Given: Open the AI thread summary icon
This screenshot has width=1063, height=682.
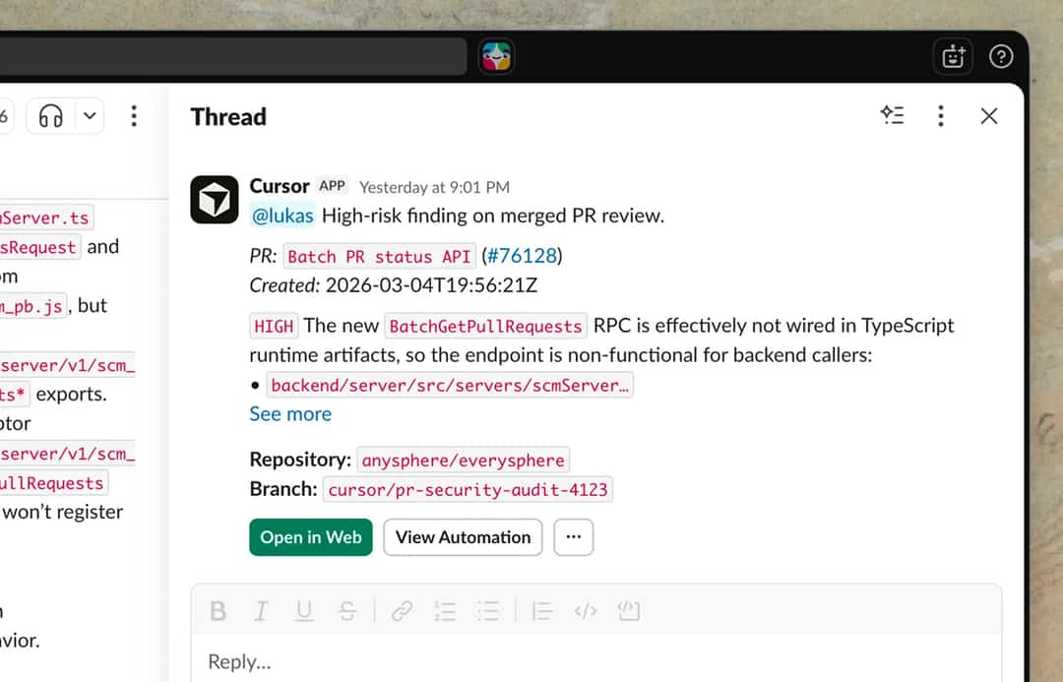Looking at the screenshot, I should pyautogui.click(x=893, y=115).
